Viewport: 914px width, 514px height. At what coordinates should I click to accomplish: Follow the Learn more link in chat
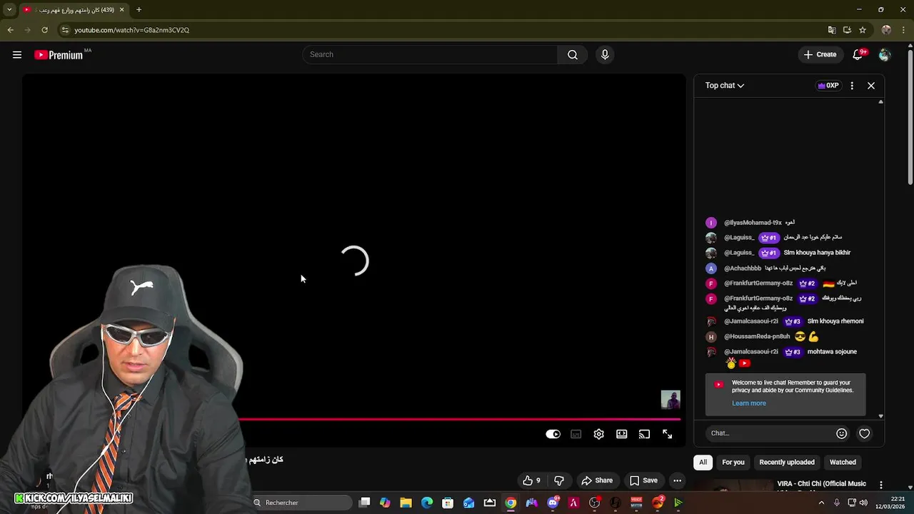point(748,403)
